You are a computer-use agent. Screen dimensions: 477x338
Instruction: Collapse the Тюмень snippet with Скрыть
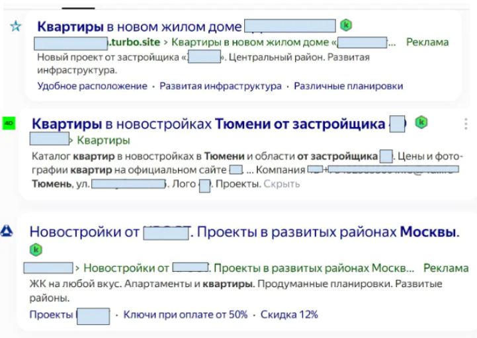pyautogui.click(x=281, y=183)
